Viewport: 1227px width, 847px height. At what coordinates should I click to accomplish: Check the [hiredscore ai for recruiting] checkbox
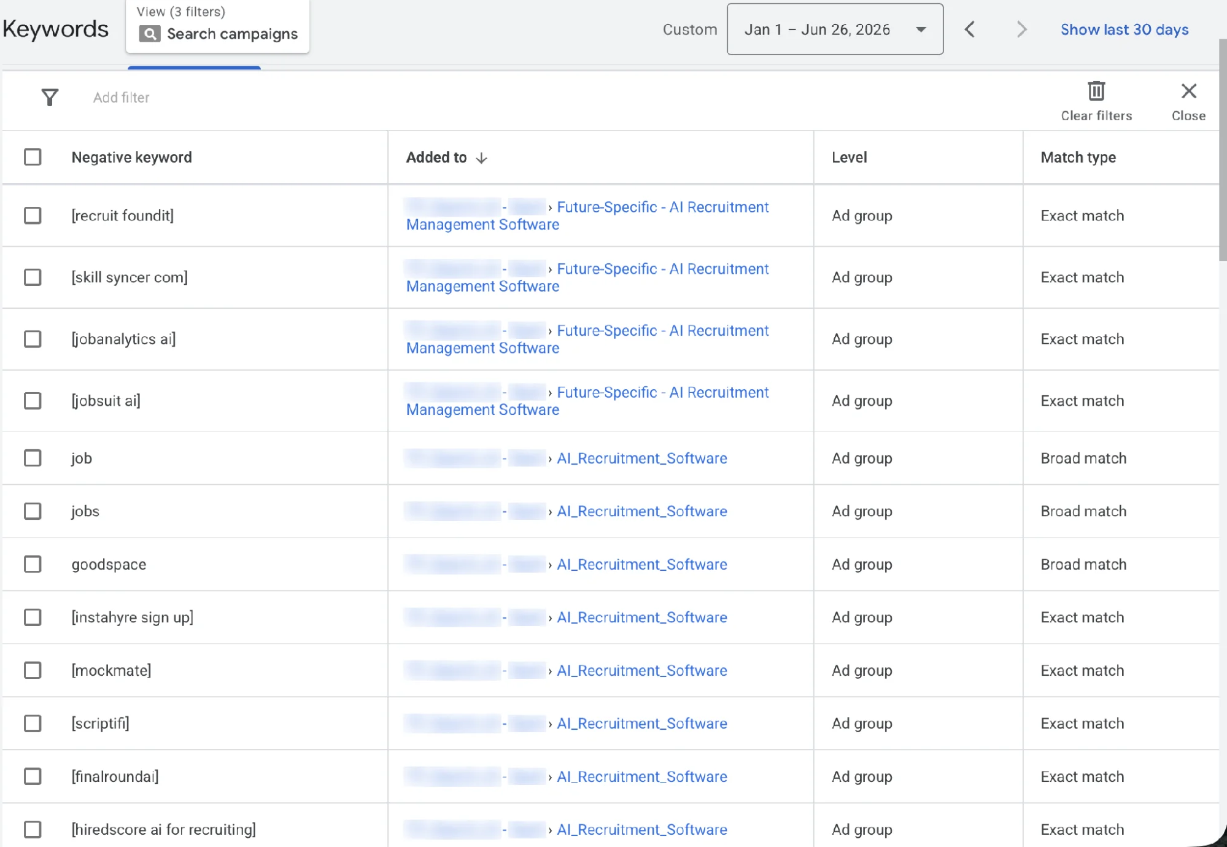click(33, 830)
